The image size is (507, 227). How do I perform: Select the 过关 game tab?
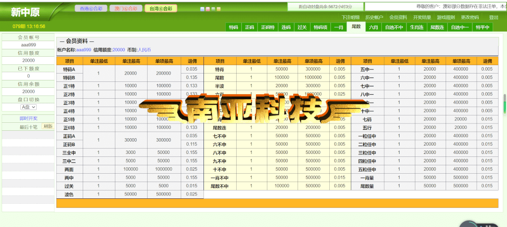pos(303,28)
